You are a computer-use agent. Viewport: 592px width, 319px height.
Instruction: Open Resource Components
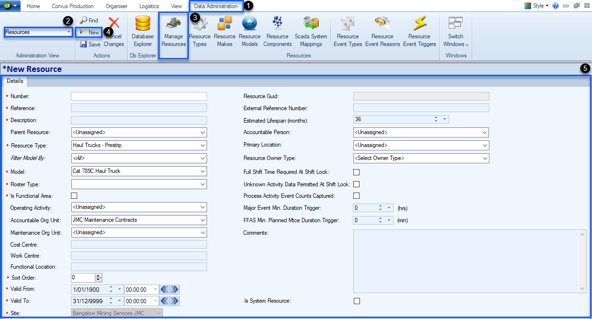pos(277,32)
